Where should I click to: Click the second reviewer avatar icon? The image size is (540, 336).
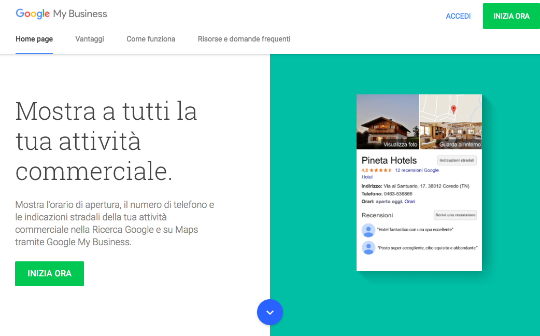(x=368, y=248)
